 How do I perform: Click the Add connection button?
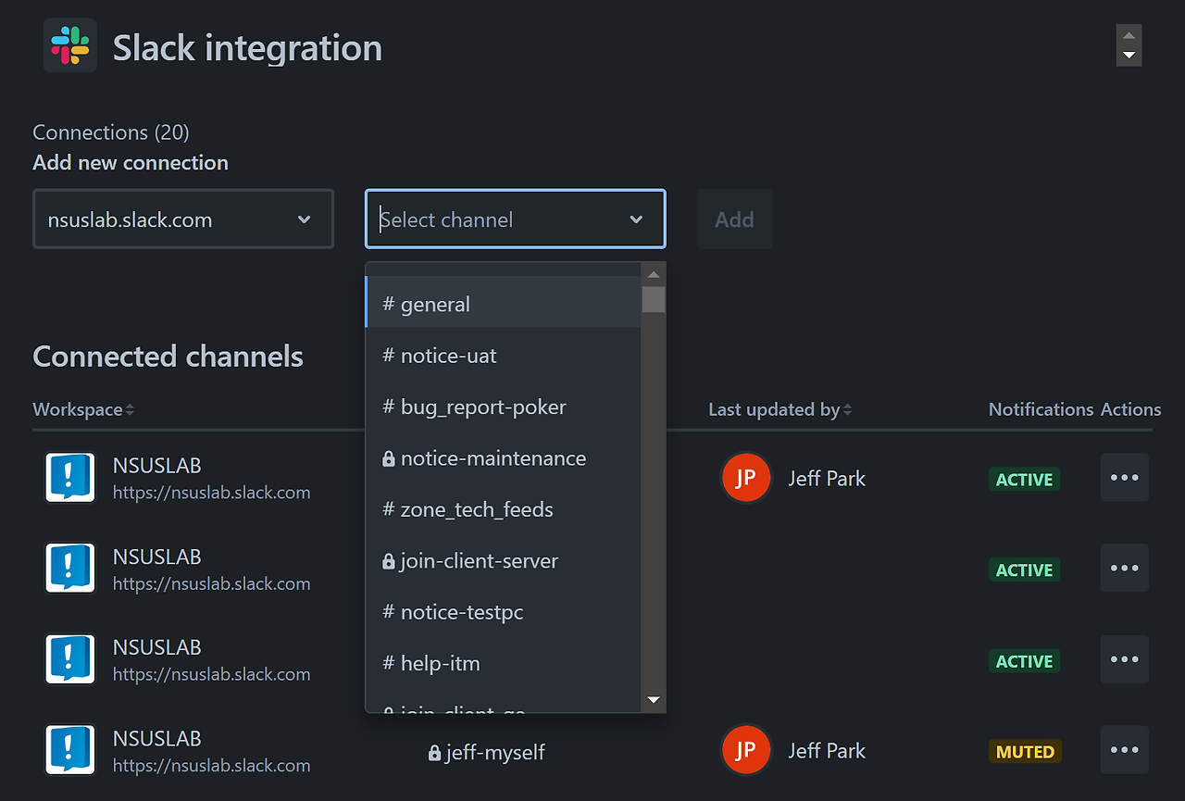[x=734, y=219]
